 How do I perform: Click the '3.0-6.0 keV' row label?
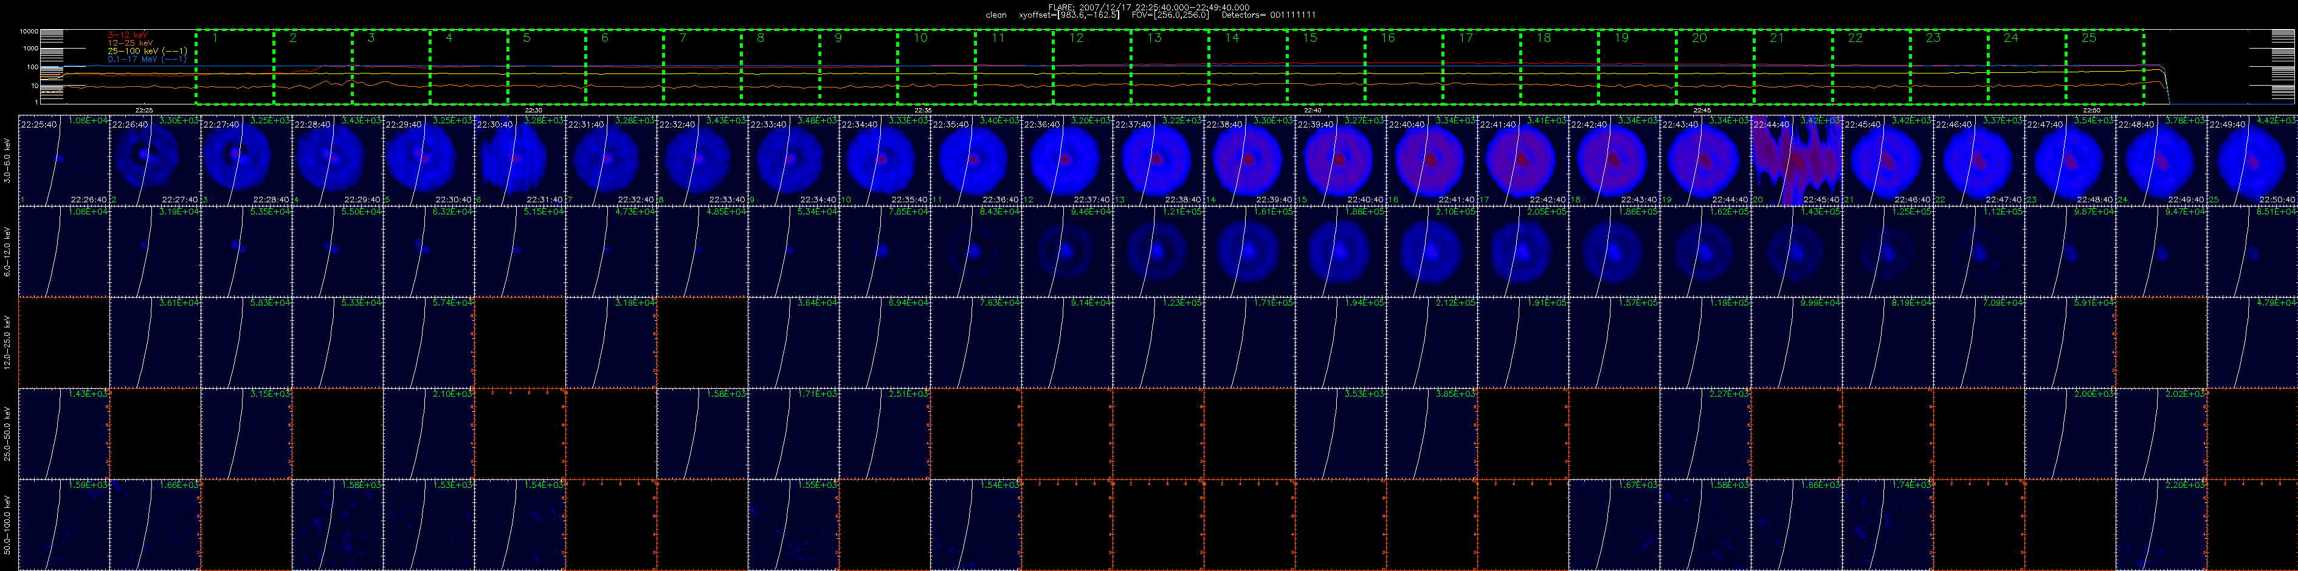8,160
